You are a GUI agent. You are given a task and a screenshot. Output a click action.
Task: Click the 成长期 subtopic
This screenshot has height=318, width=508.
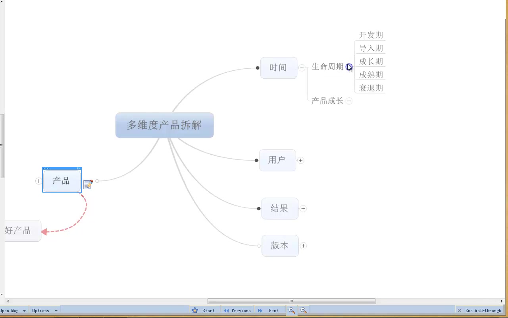pos(371,62)
